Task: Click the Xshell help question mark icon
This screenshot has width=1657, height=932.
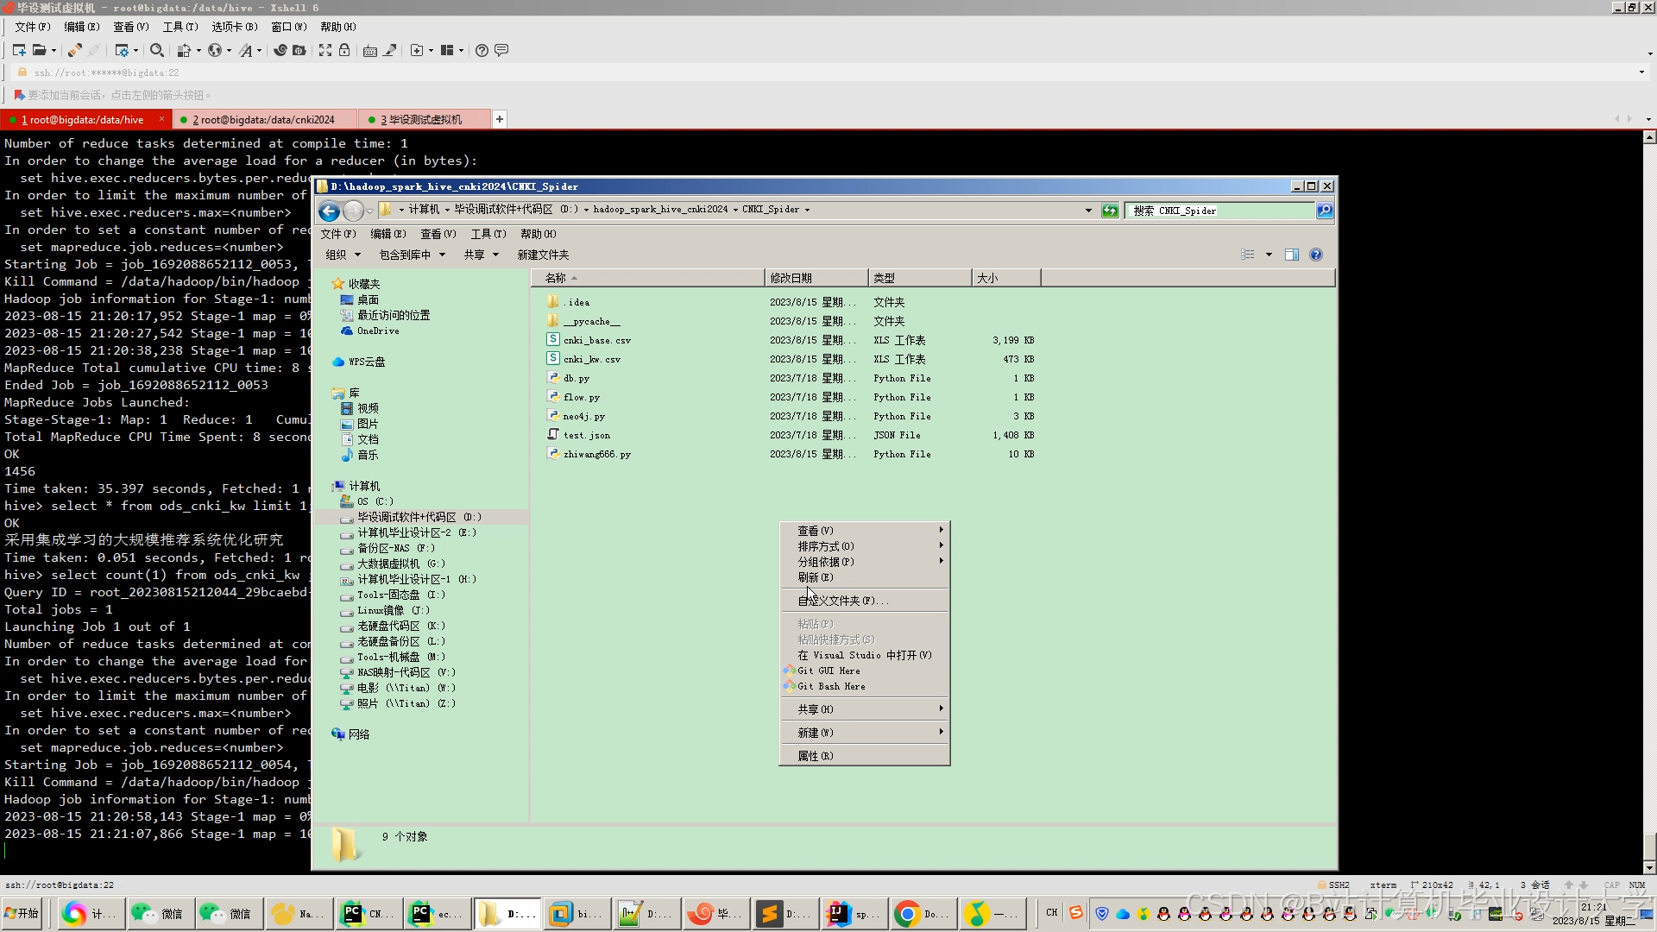Action: [482, 50]
